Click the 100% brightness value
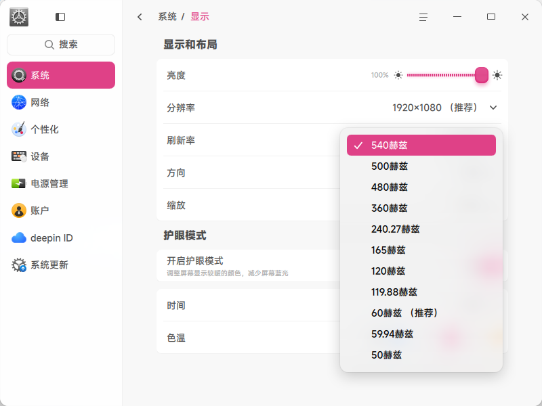The width and height of the screenshot is (542, 406). 379,75
